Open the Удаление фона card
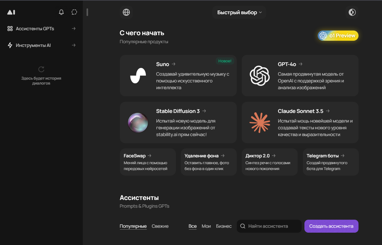The image size is (382, 245). pos(209,162)
